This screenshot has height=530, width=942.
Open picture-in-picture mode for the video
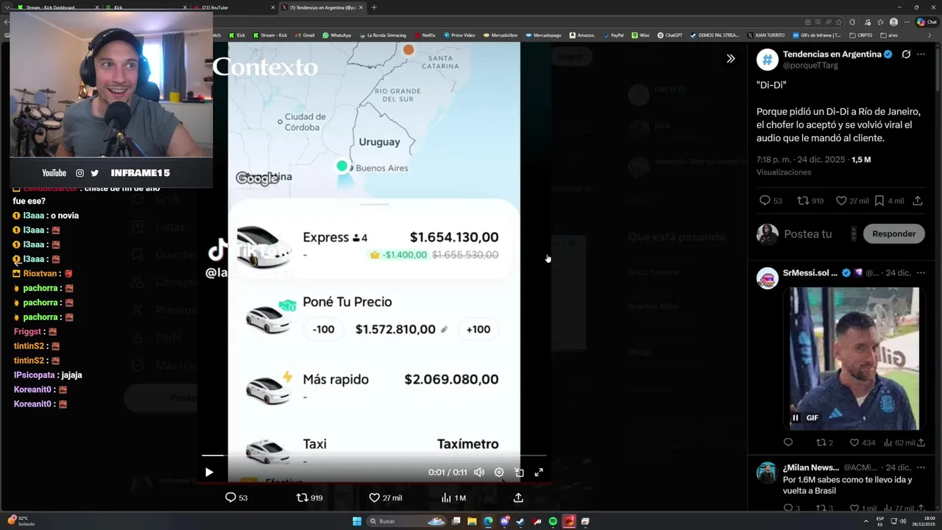pos(519,473)
